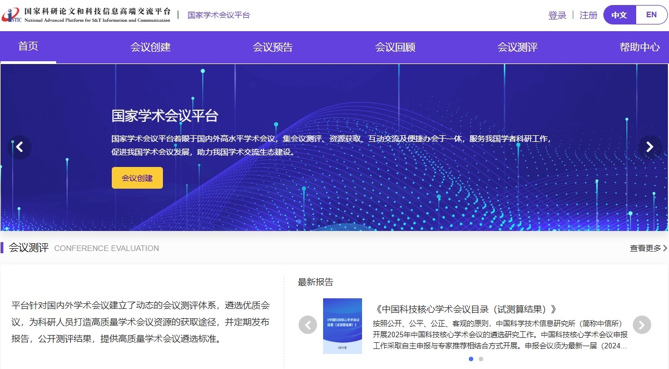This screenshot has height=369, width=669.
Task: Go to previous banner slide arrow
Action: click(x=19, y=147)
